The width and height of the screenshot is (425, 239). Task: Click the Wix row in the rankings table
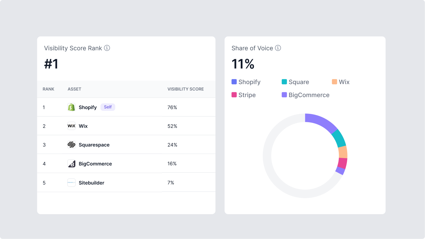(x=126, y=126)
